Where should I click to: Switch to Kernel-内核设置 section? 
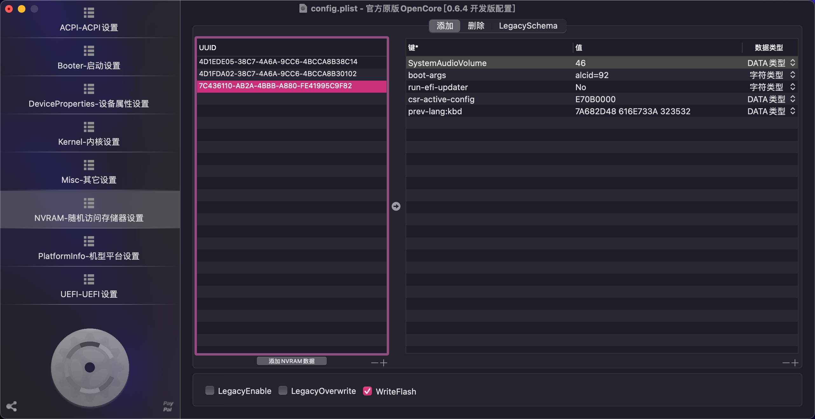coord(89,134)
